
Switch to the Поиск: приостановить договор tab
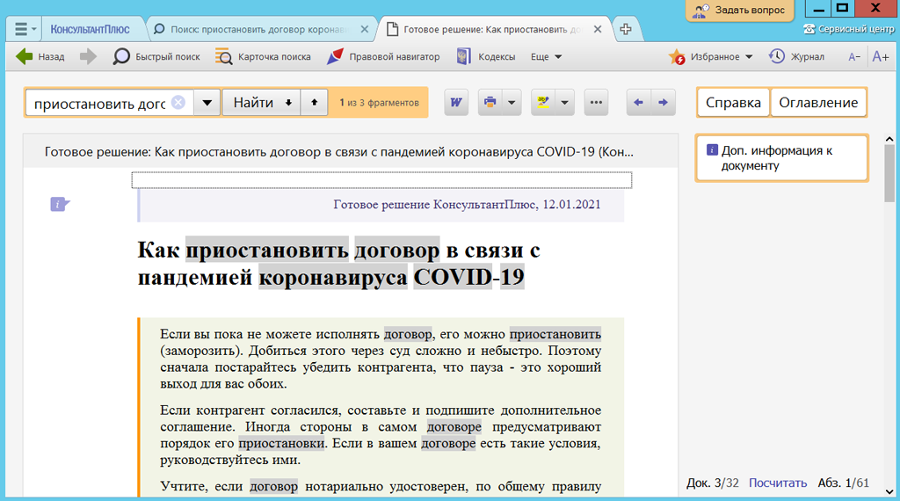[258, 29]
